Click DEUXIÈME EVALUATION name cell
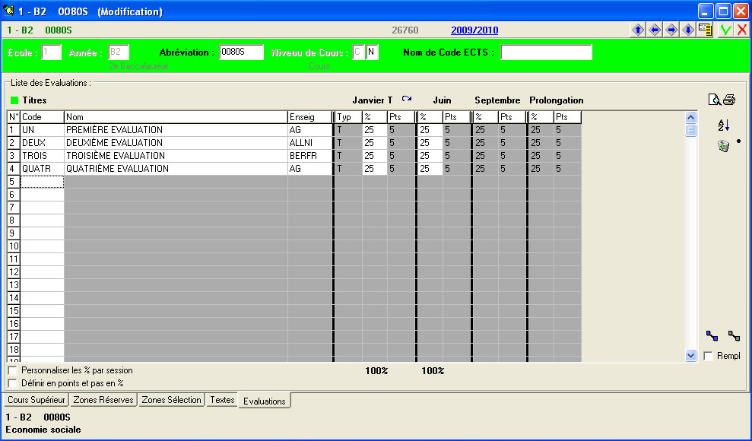 click(176, 143)
